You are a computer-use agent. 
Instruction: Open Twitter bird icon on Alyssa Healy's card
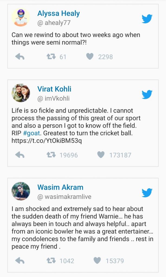[x=147, y=19]
